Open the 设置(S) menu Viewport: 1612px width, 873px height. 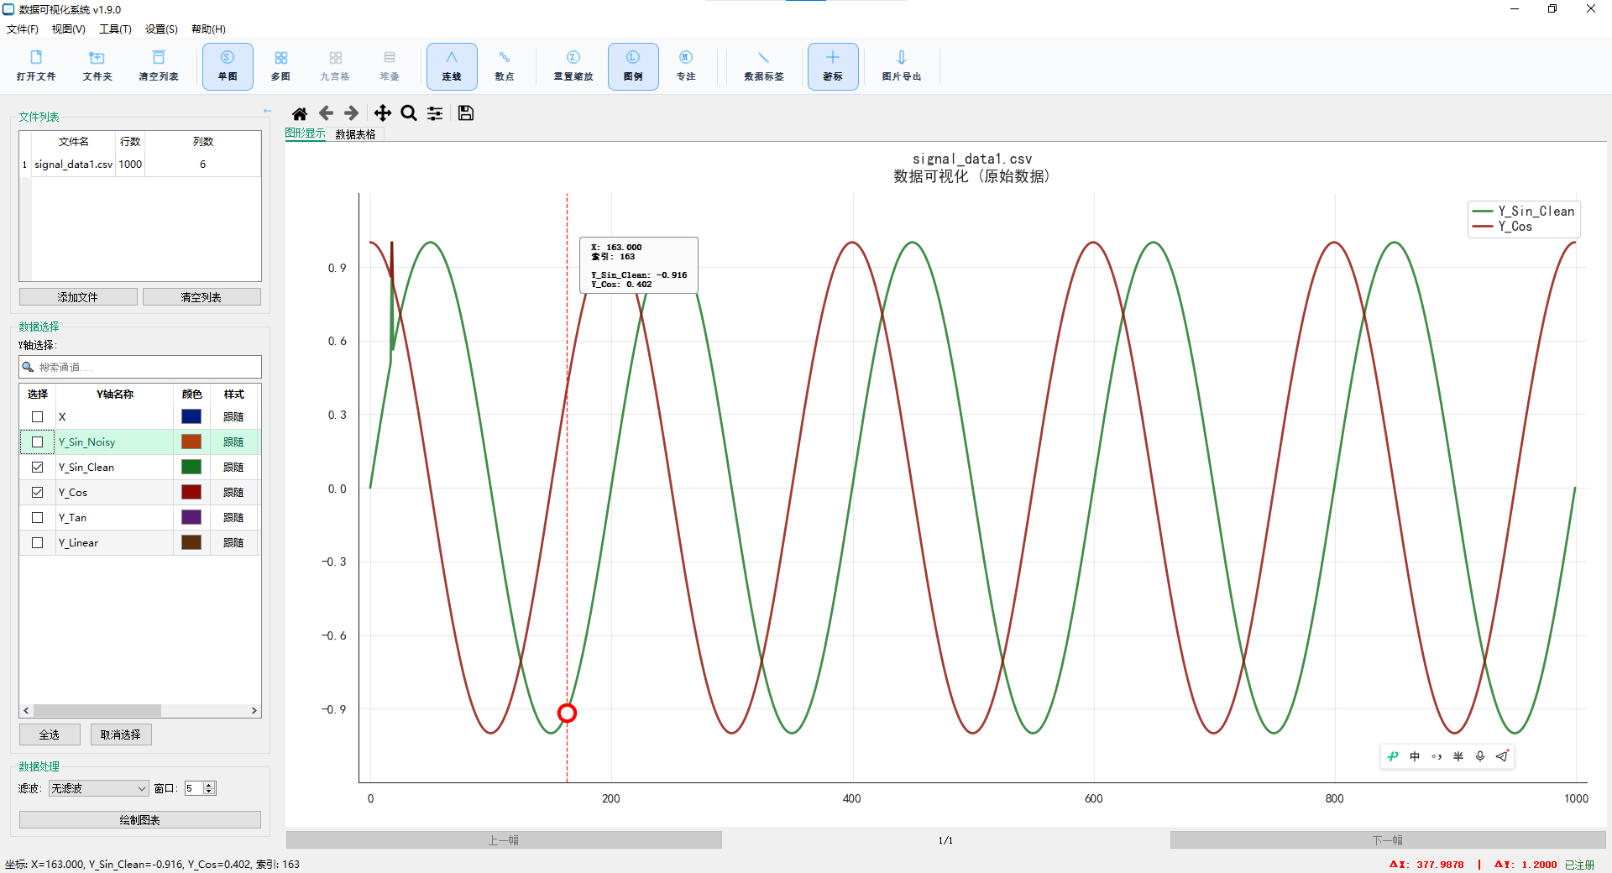161,29
